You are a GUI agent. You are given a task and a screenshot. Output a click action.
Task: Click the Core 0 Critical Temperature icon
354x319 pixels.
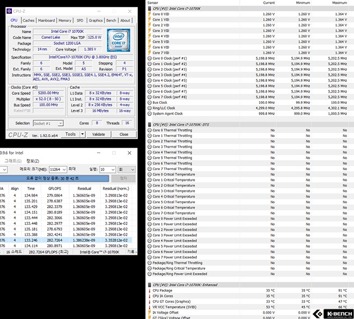coord(150,174)
